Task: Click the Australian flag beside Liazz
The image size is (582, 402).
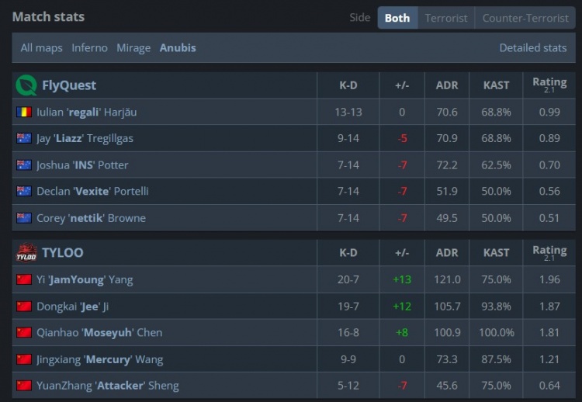Action: click(24, 138)
